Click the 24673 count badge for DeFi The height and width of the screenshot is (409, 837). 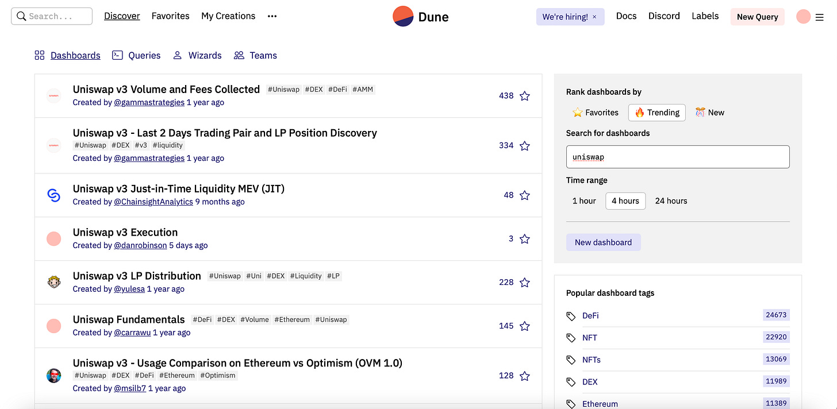coord(776,315)
